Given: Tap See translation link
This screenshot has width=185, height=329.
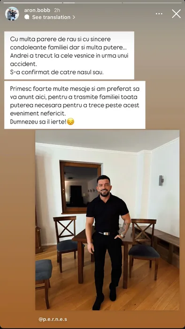Looking at the screenshot, I should [51, 17].
